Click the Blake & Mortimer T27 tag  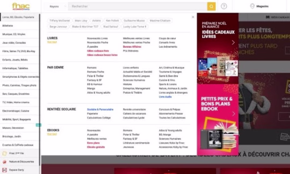click(x=85, y=27)
